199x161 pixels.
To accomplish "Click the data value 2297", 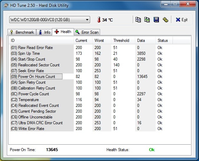I will pos(141,94).
